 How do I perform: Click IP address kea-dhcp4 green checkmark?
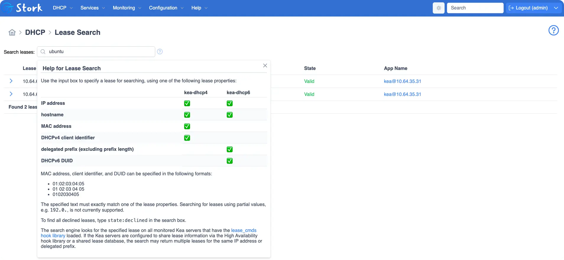(x=187, y=103)
